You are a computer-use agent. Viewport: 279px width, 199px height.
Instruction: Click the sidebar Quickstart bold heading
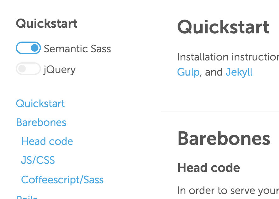point(47,24)
